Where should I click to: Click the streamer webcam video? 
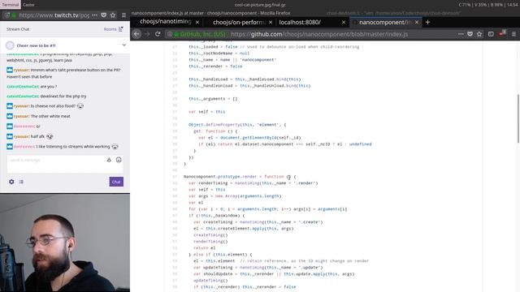tap(65, 243)
